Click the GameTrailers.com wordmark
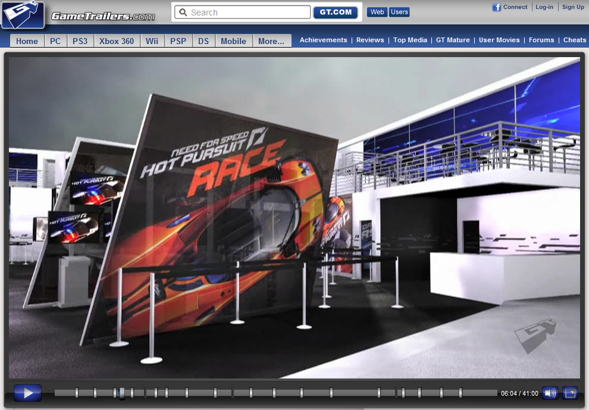The width and height of the screenshot is (589, 410). point(103,16)
